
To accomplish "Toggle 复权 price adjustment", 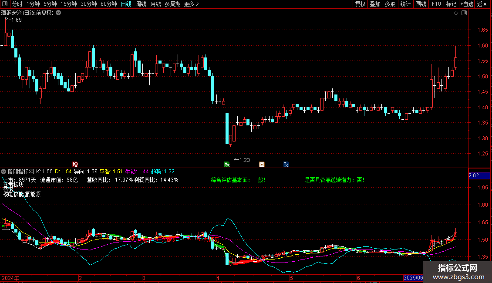I will click(x=360, y=4).
